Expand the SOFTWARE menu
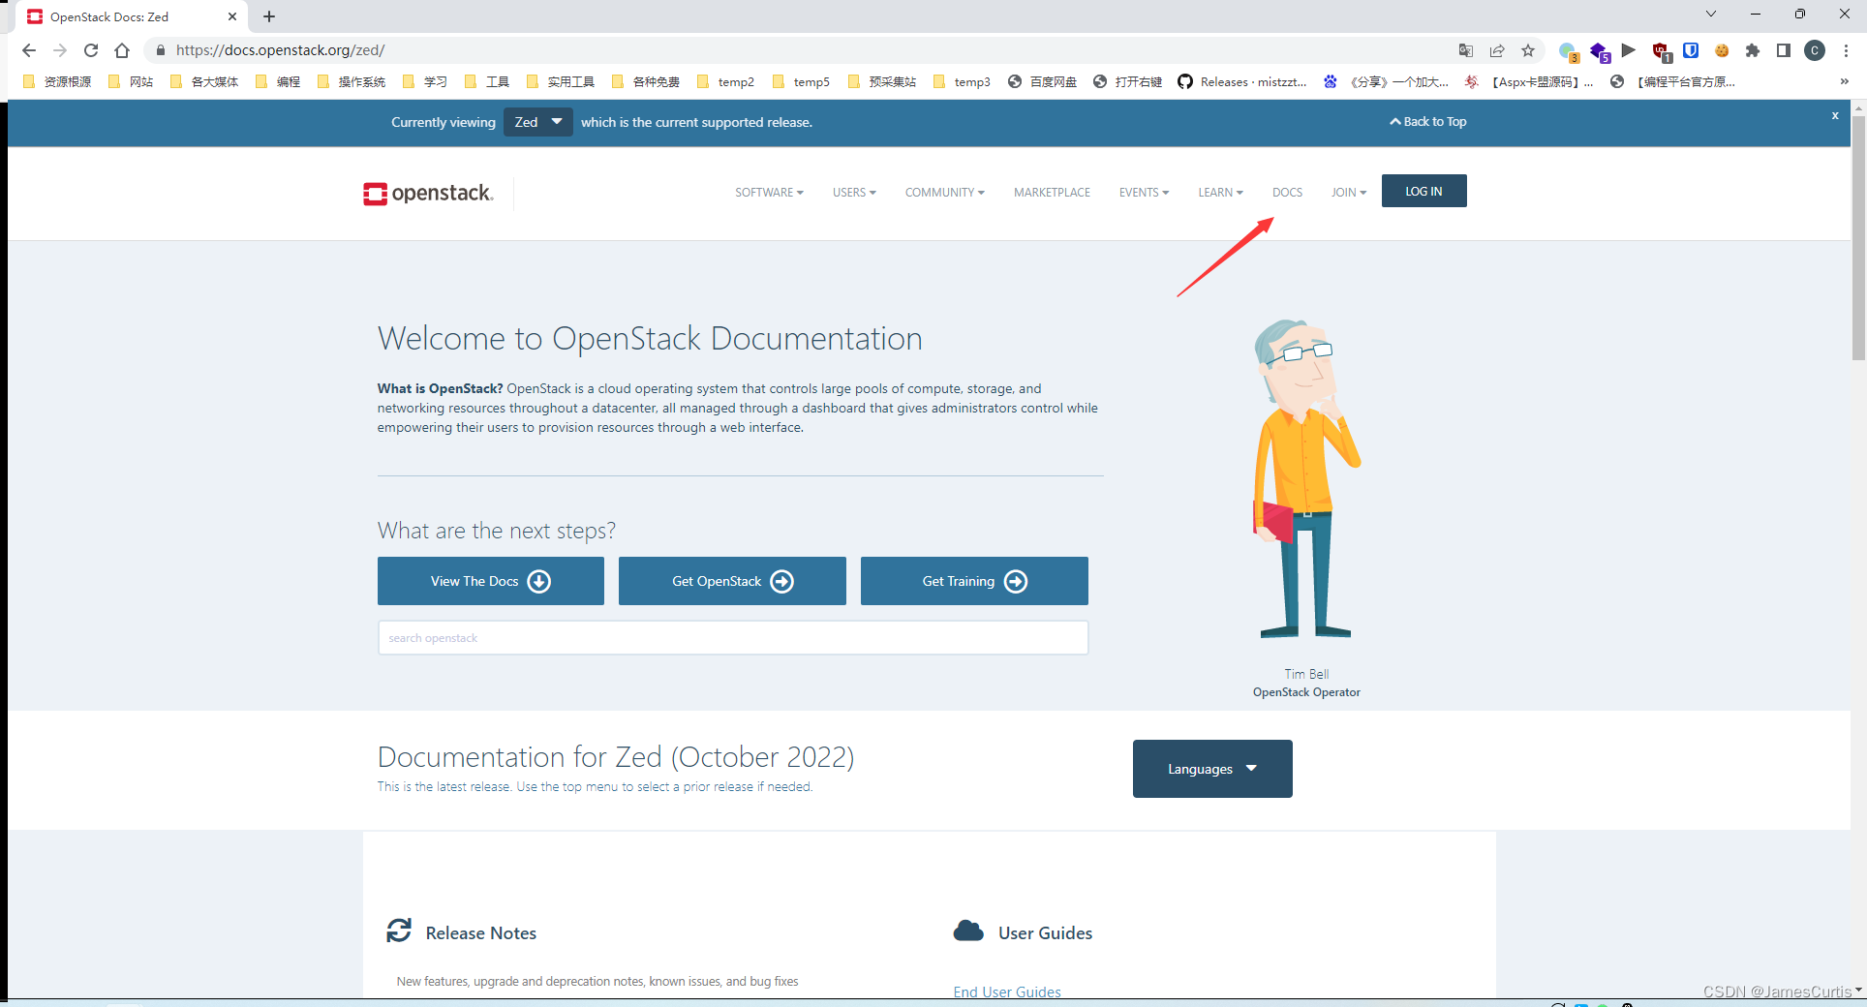1867x1007 pixels. coord(769,193)
